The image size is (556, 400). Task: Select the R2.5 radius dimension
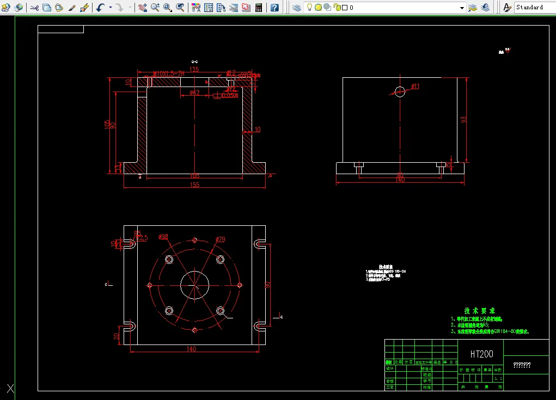pos(142,238)
